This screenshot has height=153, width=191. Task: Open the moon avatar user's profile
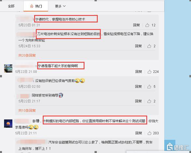pos(8,123)
